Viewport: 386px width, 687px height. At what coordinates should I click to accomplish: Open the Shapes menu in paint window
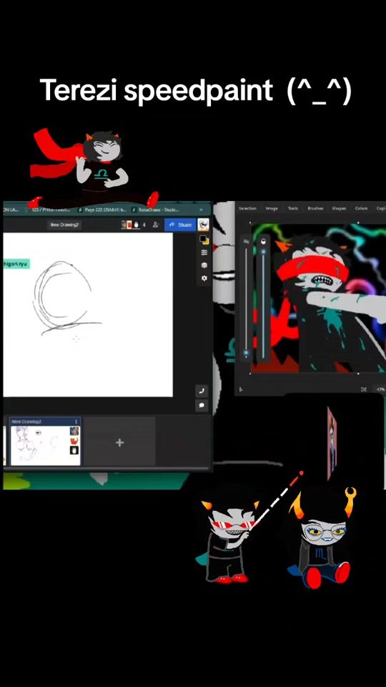(x=339, y=208)
